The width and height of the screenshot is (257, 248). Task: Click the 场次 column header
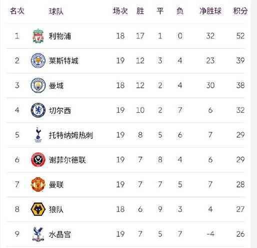coord(120,11)
